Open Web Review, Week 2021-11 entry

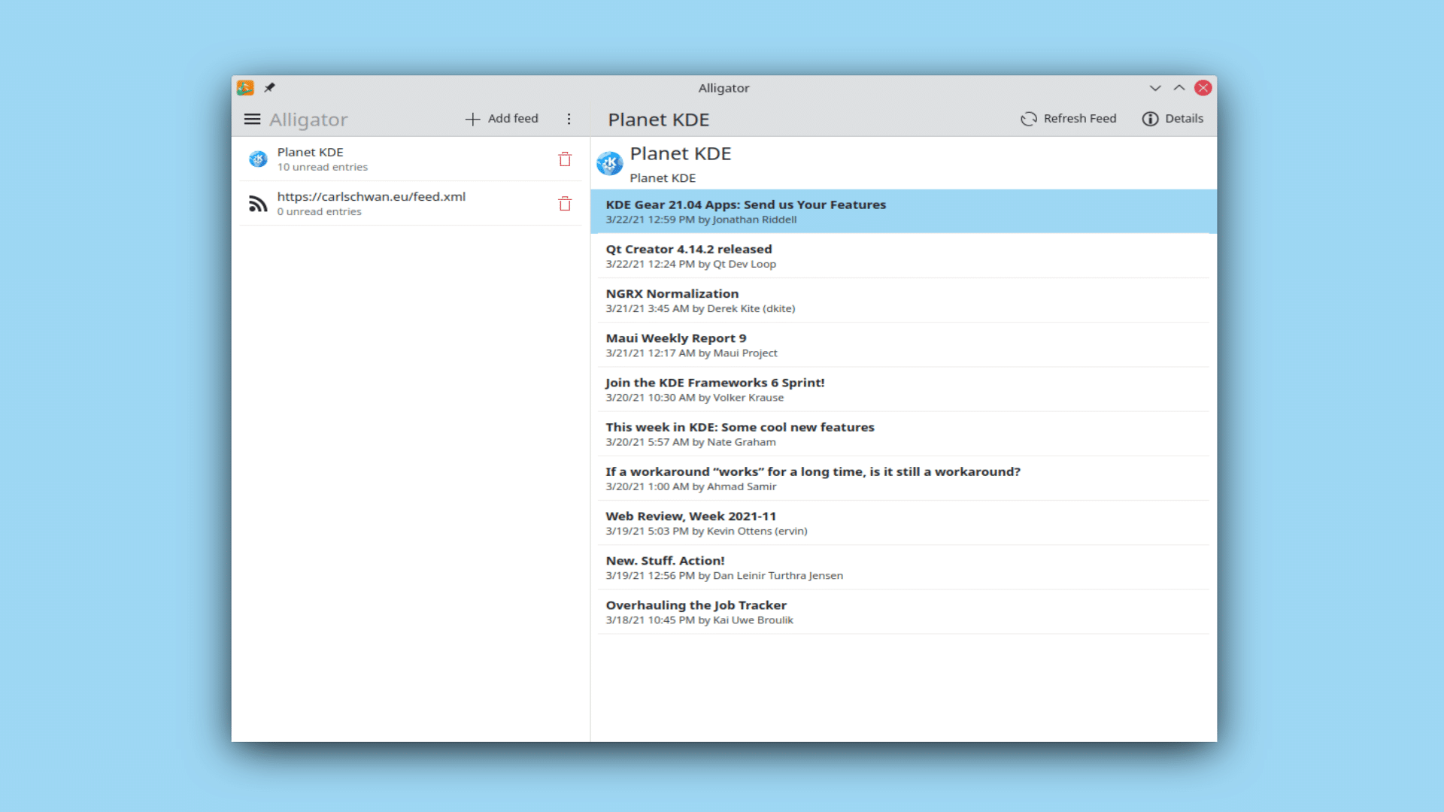(x=903, y=523)
